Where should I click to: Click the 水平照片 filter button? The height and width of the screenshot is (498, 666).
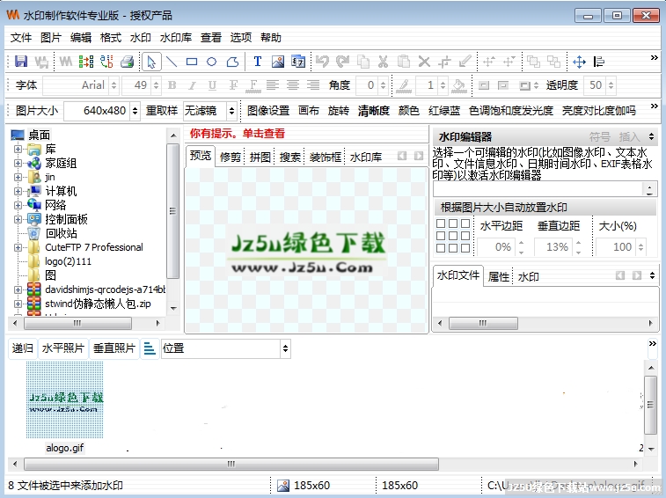pos(62,348)
